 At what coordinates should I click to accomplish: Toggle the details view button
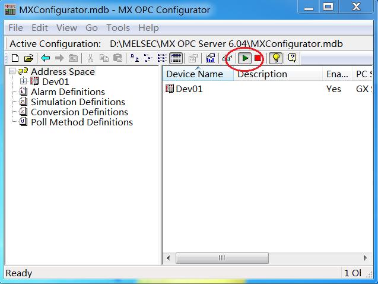coord(176,58)
